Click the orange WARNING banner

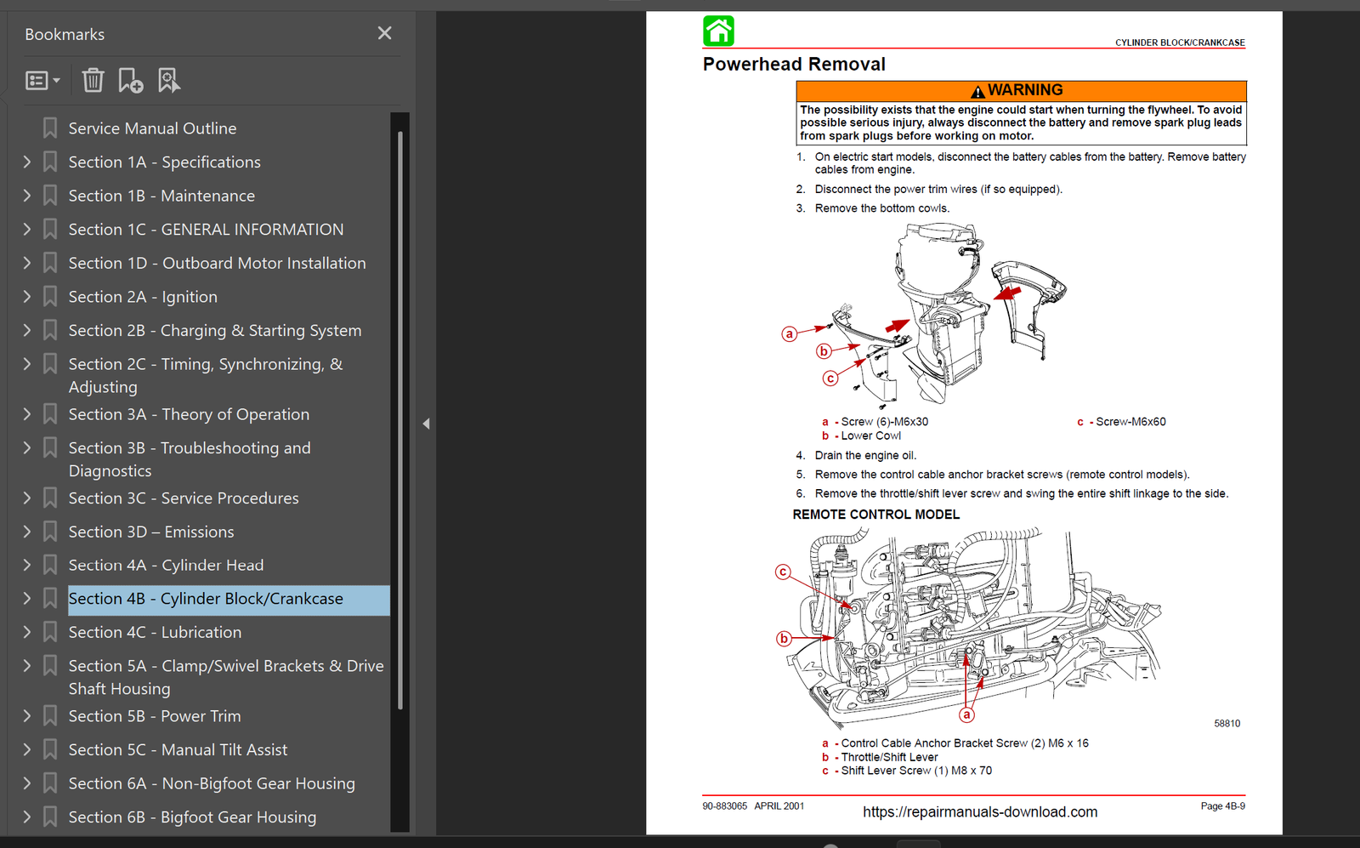point(1021,90)
